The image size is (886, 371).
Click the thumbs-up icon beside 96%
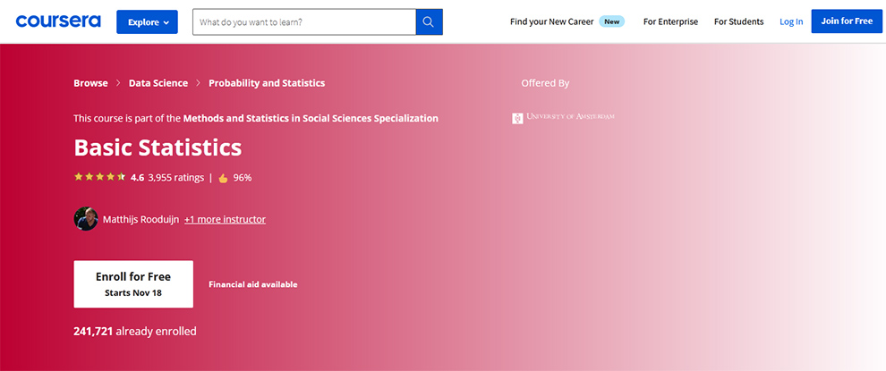point(223,178)
